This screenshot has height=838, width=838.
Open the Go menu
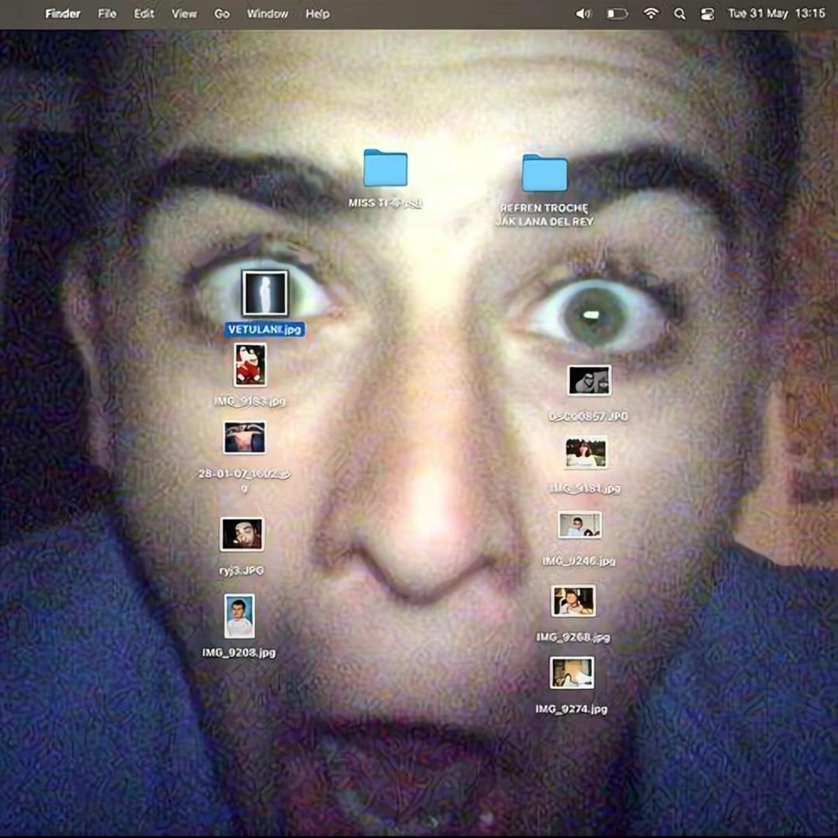pos(222,14)
